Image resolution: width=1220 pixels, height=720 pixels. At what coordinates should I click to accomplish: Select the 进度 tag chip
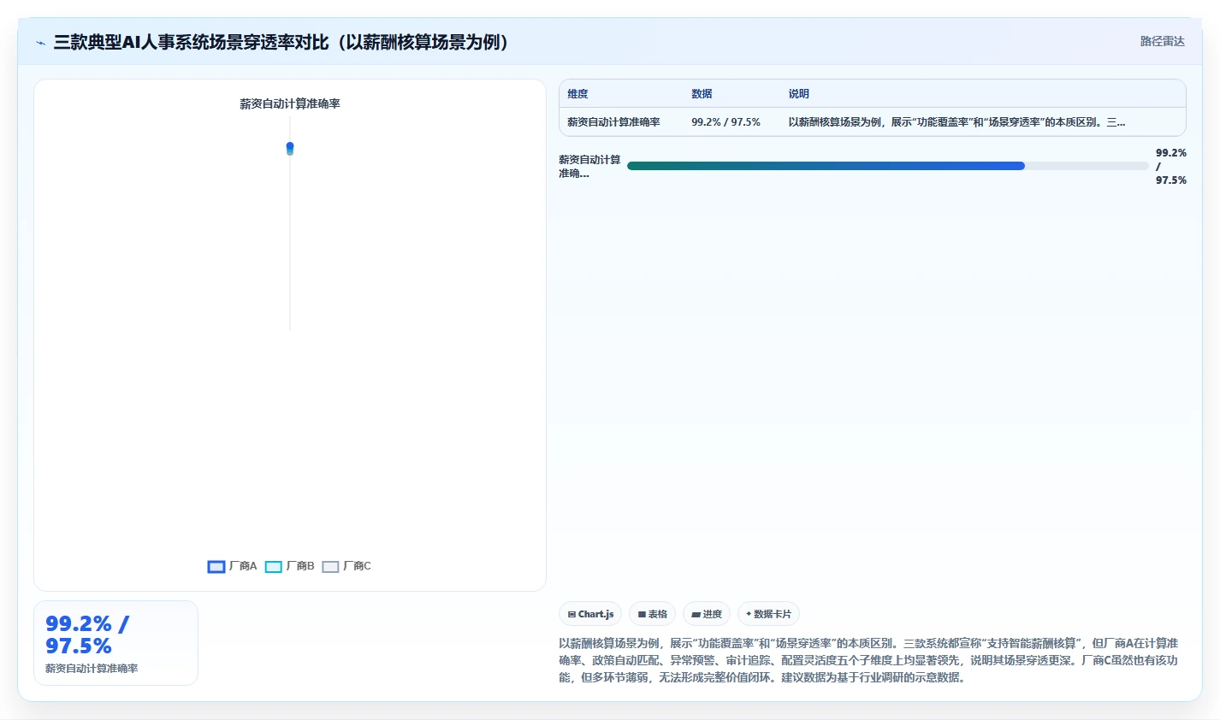coord(707,614)
